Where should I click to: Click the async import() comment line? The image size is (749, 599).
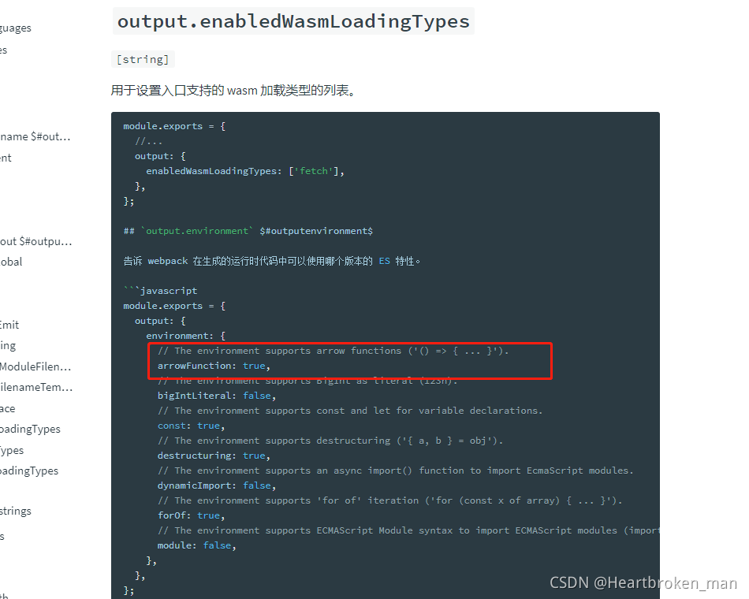pos(396,471)
